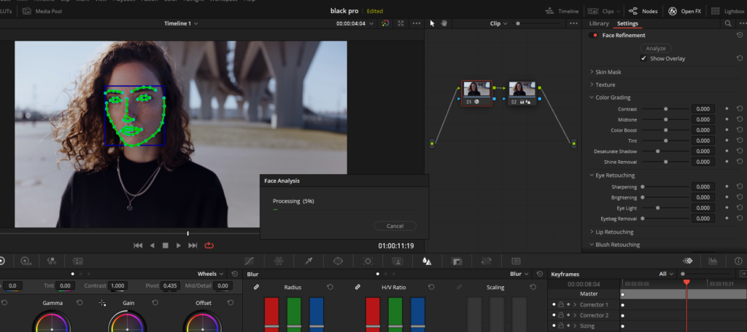Screen dimensions: 747x332
Task: Open the Curves palette icon
Action: (x=249, y=261)
